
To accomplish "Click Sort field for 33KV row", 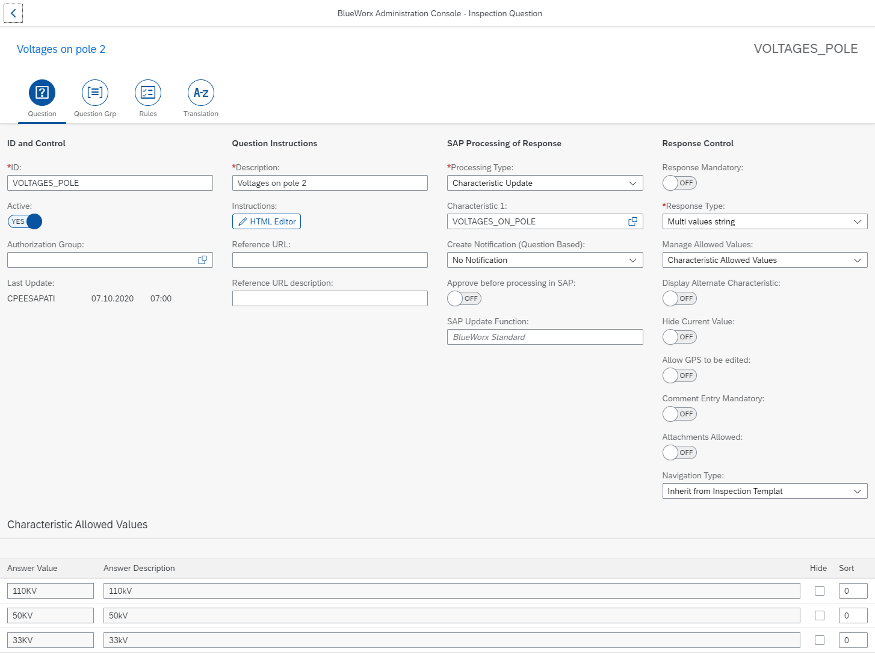I will pos(853,640).
